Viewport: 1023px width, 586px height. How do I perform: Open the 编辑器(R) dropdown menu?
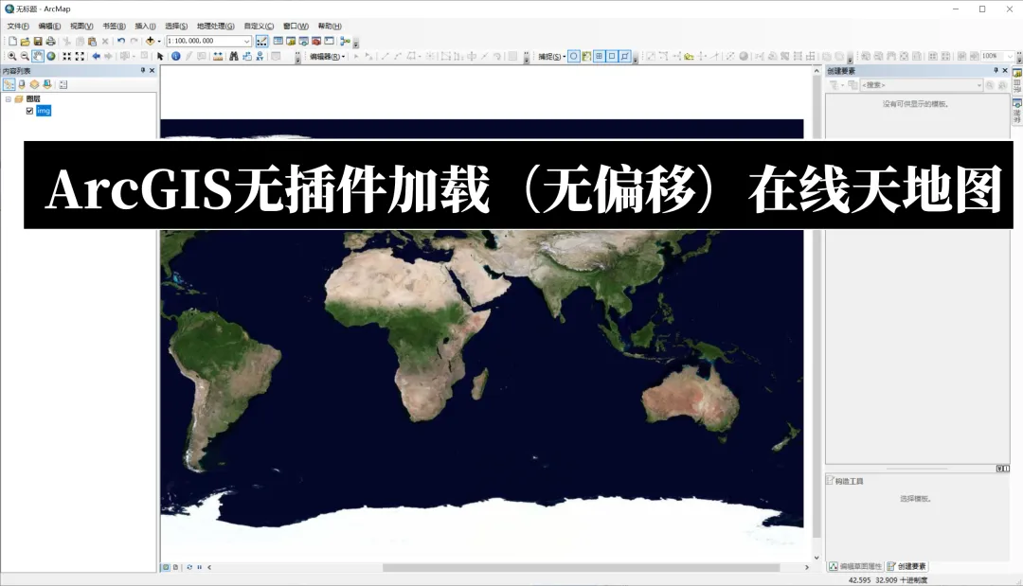click(327, 57)
